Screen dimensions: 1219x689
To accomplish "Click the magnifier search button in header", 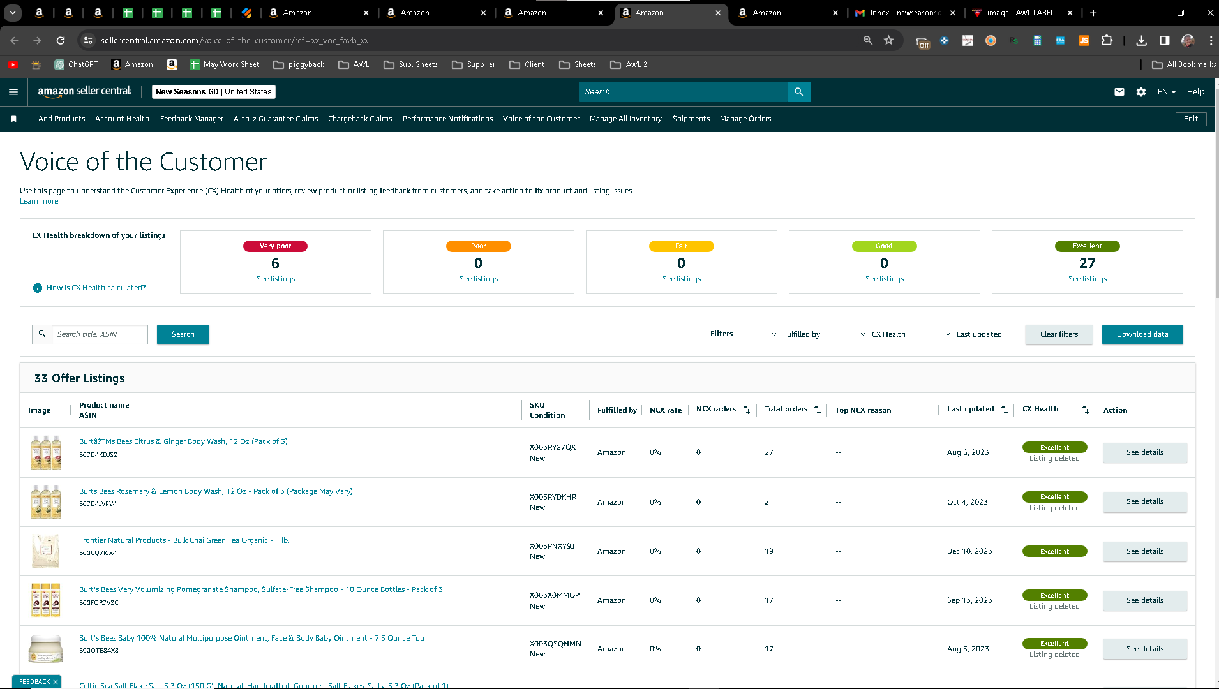I will [x=799, y=92].
